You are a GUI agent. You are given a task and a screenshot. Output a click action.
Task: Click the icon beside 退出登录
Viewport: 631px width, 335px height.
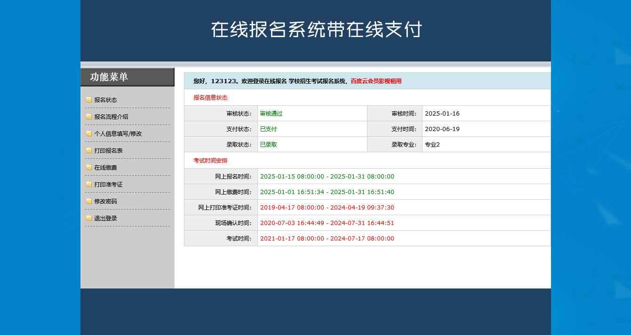(89, 218)
